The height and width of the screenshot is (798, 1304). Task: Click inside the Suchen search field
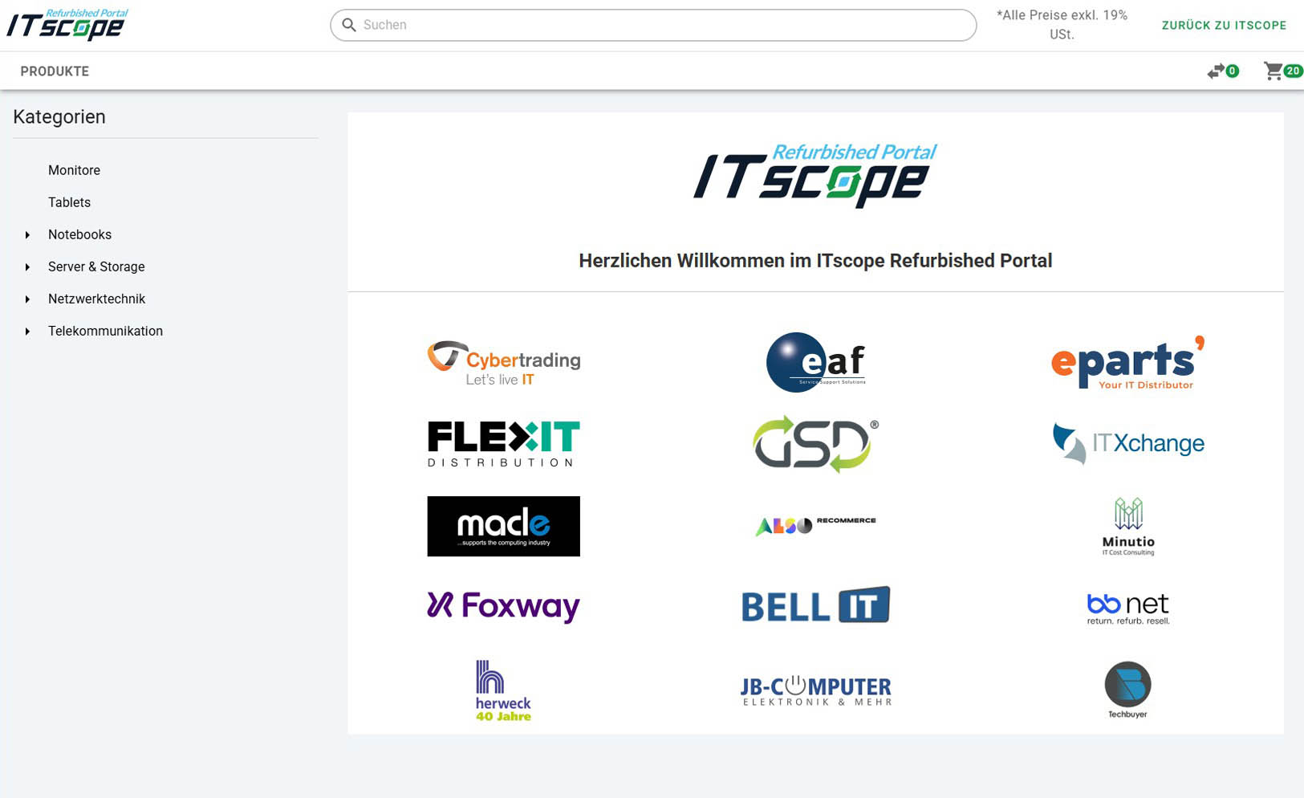[x=562, y=25]
